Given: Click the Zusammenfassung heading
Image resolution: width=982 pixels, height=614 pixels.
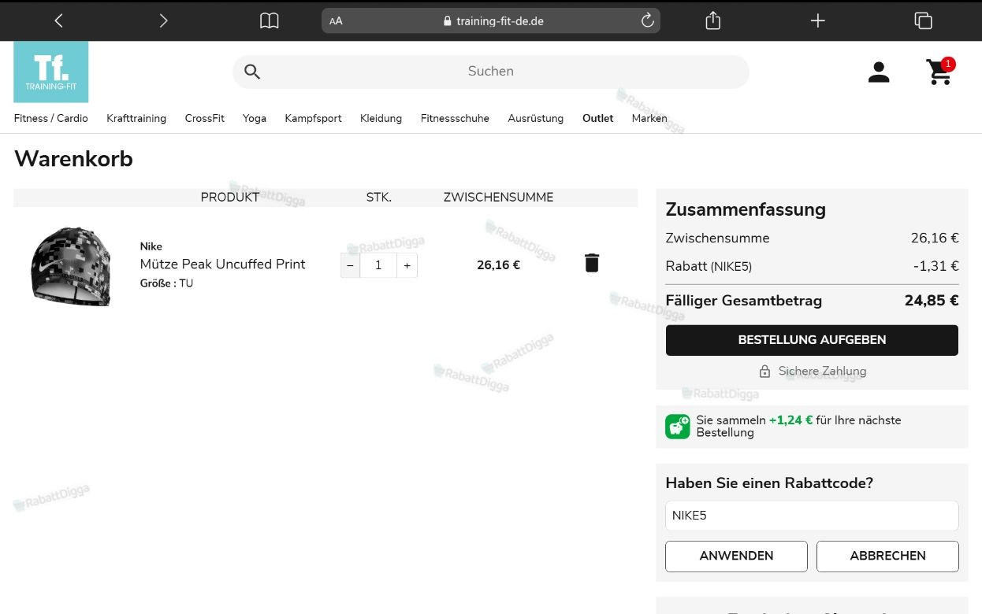Looking at the screenshot, I should (x=746, y=209).
